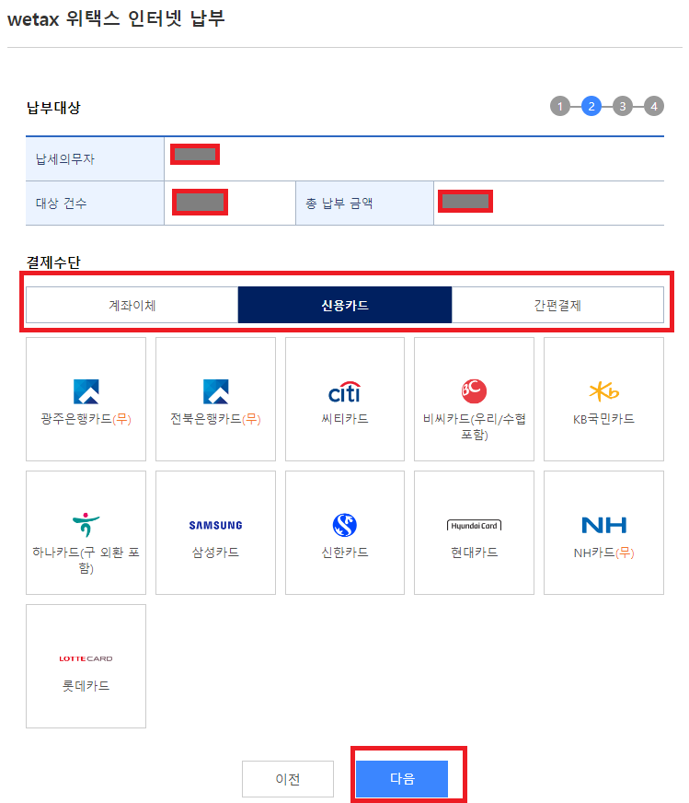Screen dimensions: 689x803
Task: Click the 대상 건수 table header cell
Action: point(95,204)
